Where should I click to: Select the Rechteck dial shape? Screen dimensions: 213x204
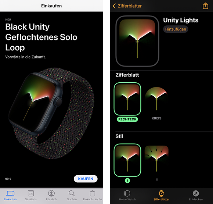pos(127,99)
